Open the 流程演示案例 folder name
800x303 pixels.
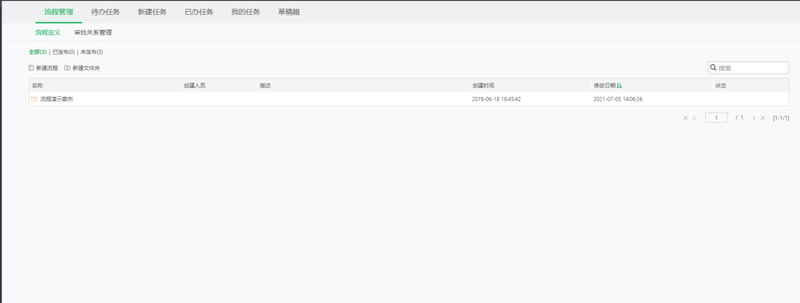click(56, 99)
